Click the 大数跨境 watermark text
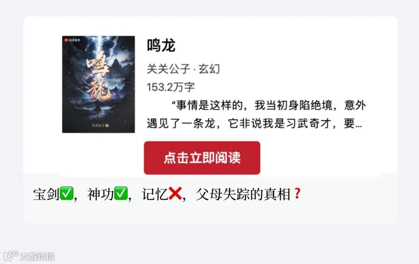Viewport: 419px width, 264px height. click(x=37, y=257)
